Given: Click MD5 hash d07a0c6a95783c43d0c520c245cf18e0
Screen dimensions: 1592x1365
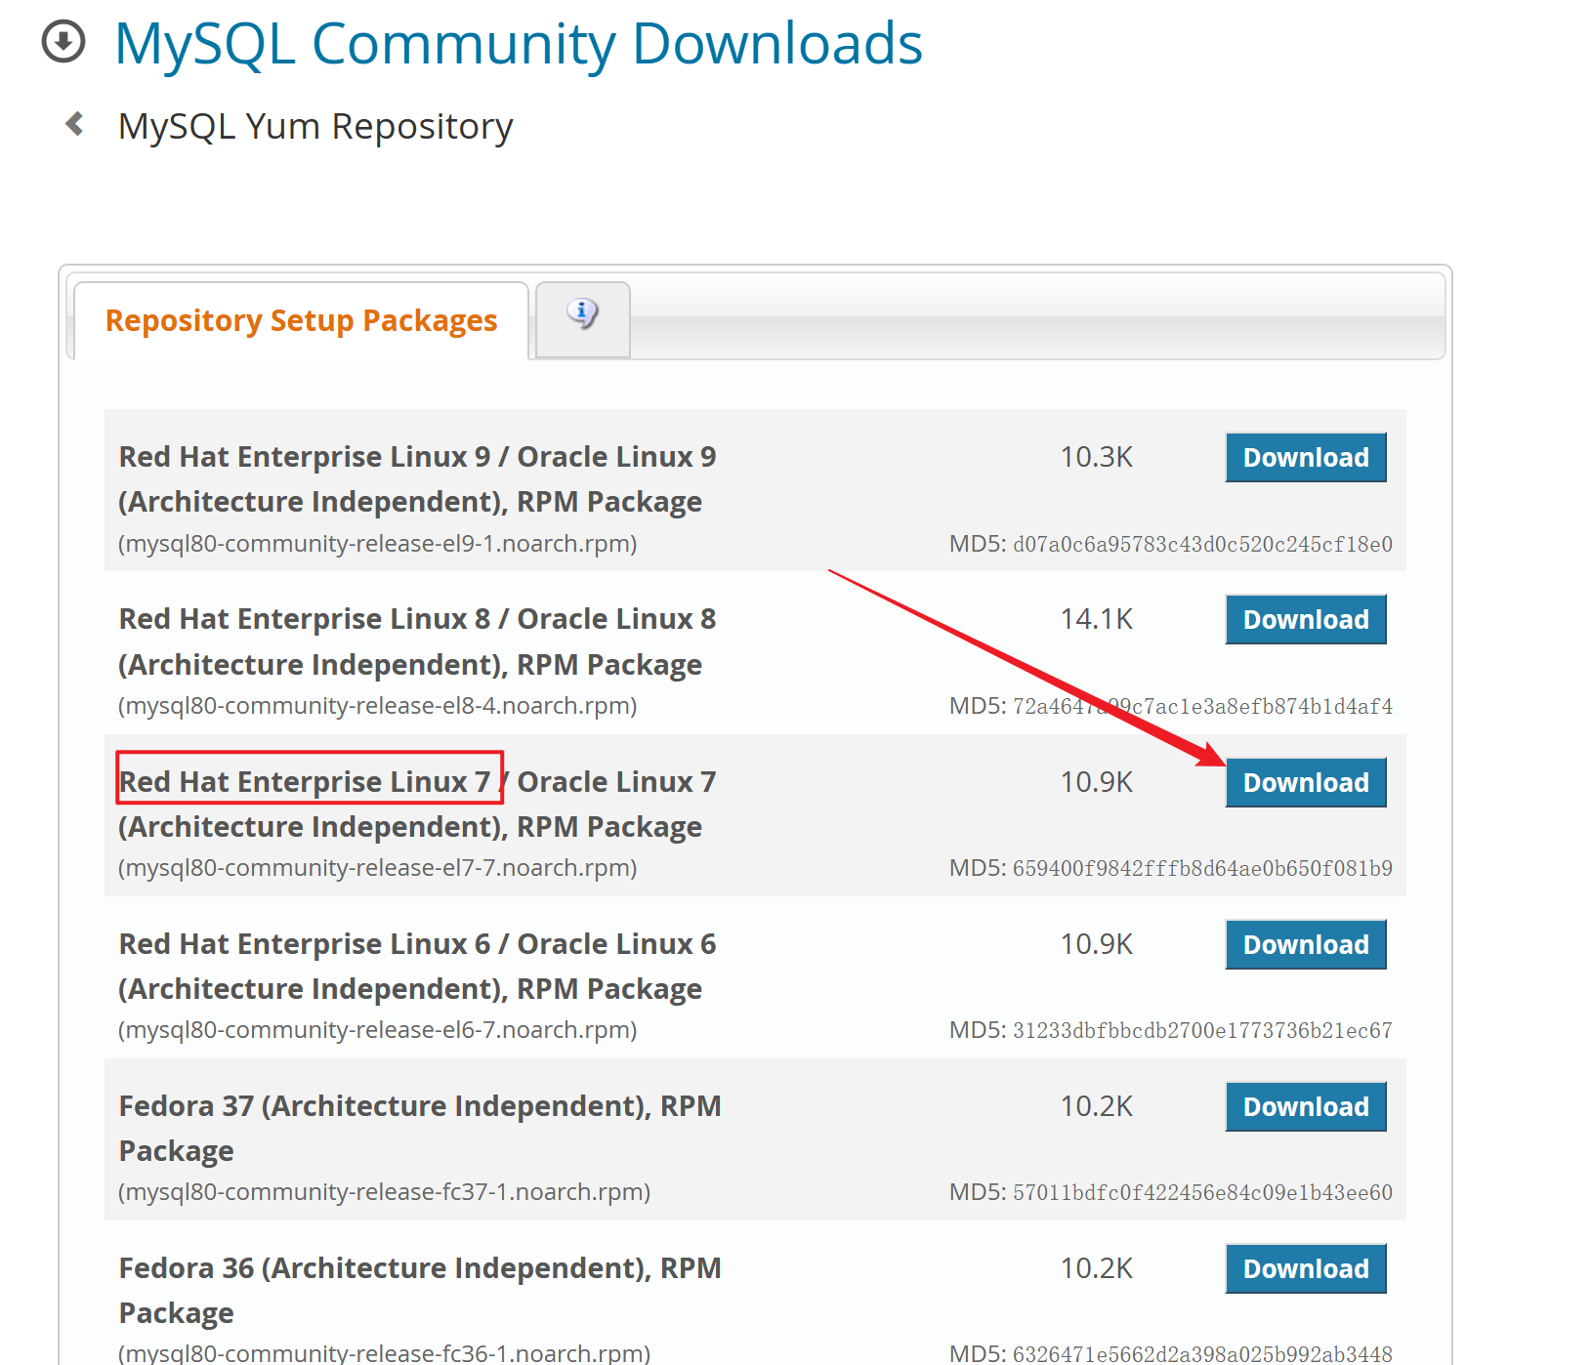Looking at the screenshot, I should pyautogui.click(x=1202, y=544).
